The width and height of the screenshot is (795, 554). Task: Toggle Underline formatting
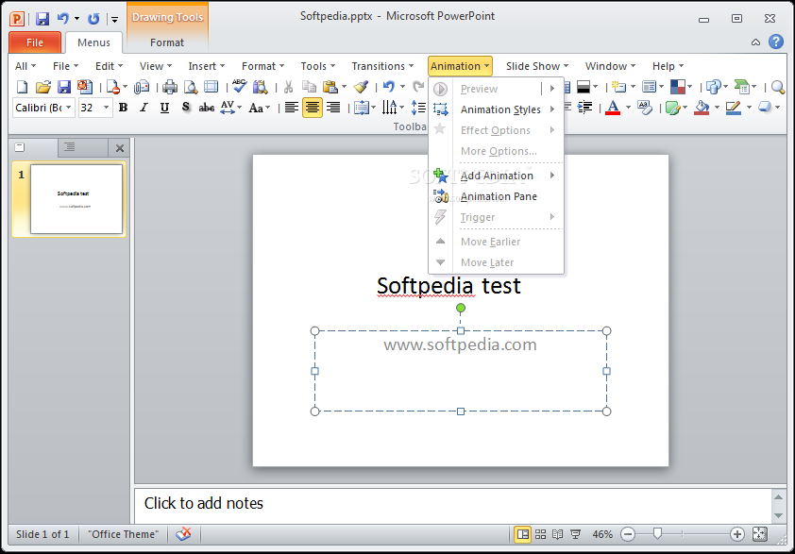[164, 108]
